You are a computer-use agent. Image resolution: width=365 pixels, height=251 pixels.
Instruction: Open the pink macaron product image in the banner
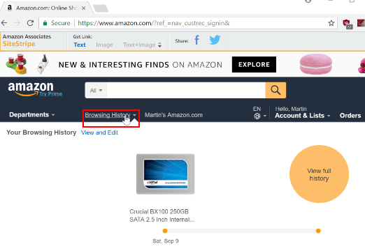pyautogui.click(x=315, y=64)
